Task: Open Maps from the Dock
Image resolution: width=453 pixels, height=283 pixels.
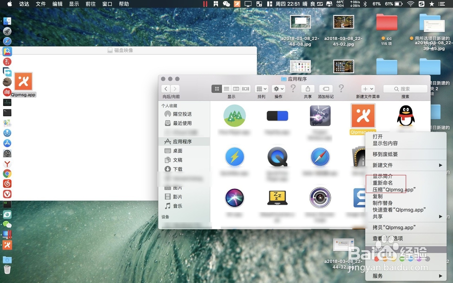Action: click(7, 123)
